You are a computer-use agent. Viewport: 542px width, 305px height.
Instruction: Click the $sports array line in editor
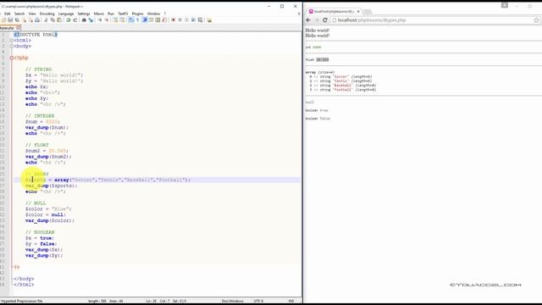pos(158,180)
